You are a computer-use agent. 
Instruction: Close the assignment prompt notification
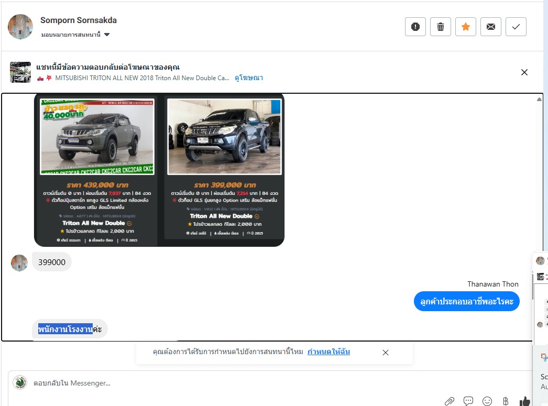[386, 353]
